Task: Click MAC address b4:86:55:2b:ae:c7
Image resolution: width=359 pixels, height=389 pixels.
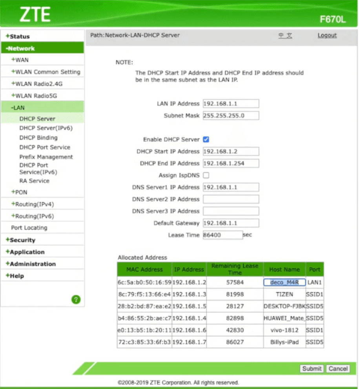Action: [x=144, y=318]
